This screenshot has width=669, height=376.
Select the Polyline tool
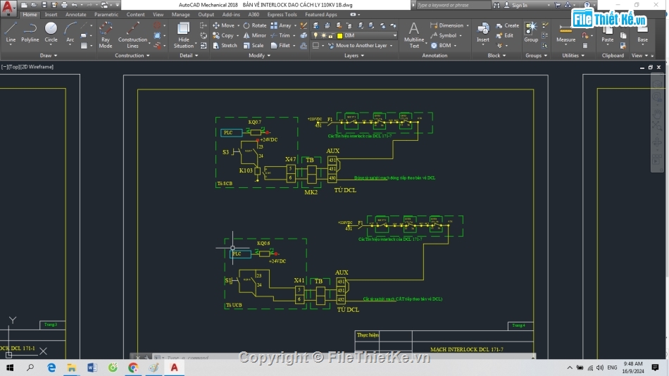point(30,32)
